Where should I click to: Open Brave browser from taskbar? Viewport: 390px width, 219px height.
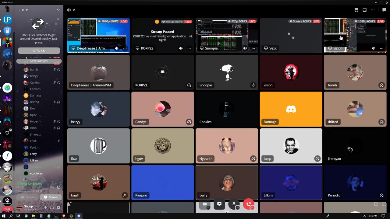point(64,216)
